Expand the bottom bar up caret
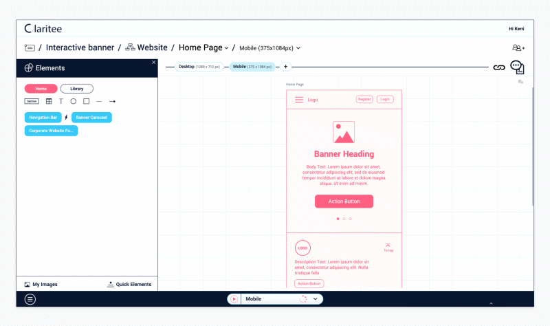The image size is (550, 326). tap(491, 303)
